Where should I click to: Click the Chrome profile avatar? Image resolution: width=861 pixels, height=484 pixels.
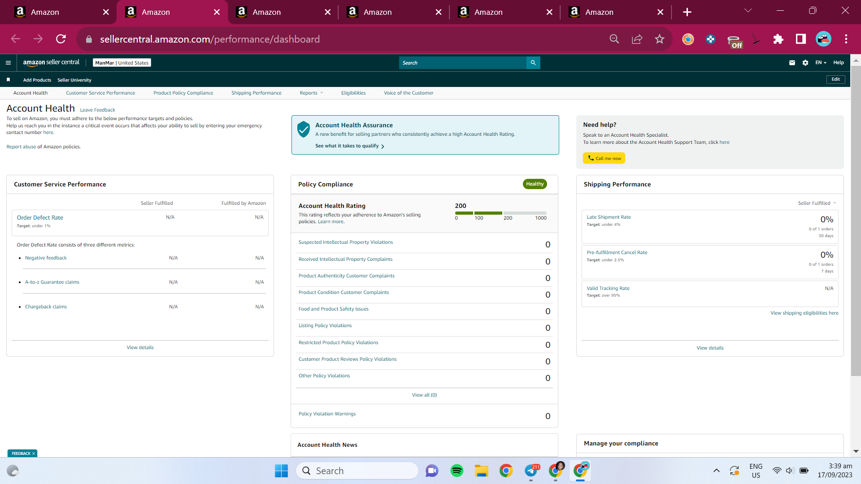824,39
